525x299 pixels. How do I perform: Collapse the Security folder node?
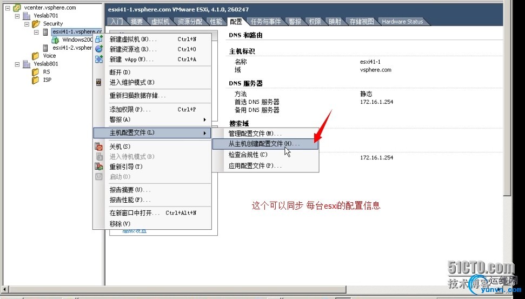[x=27, y=24]
